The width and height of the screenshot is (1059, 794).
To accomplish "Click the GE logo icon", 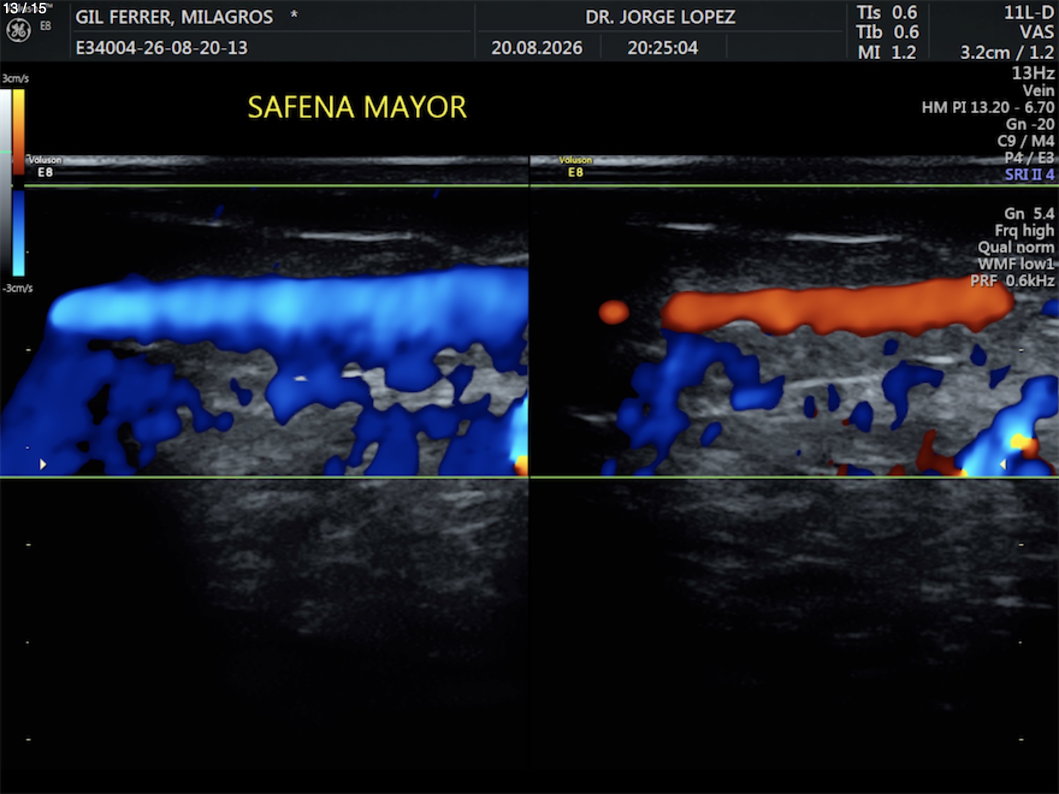I will click(x=18, y=30).
